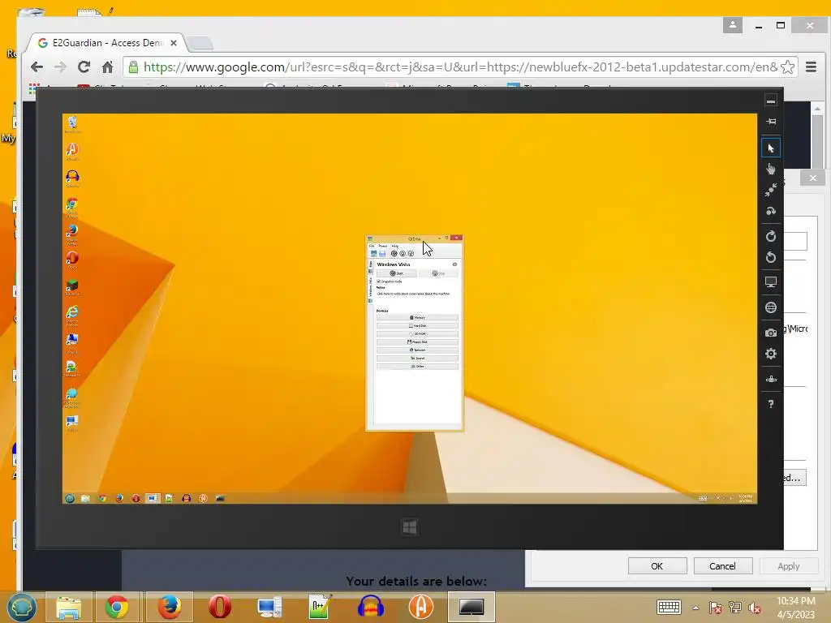Screen dimensions: 831x623
Task: Open the Recycle Bin on simulated desktop
Action: click(72, 124)
